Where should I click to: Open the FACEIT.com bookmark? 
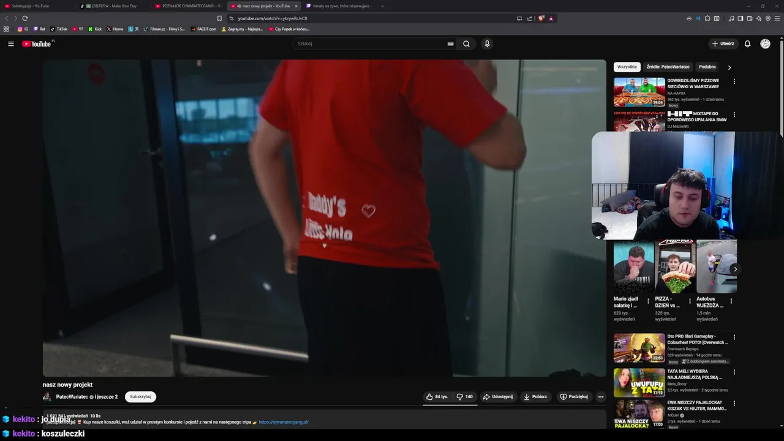click(x=203, y=29)
